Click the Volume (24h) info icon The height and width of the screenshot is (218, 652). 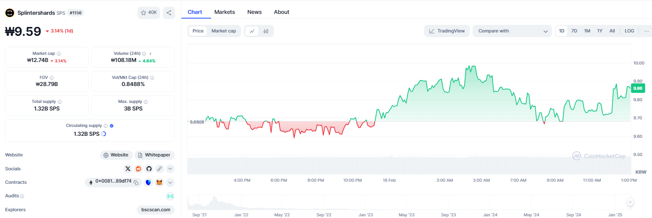click(144, 54)
